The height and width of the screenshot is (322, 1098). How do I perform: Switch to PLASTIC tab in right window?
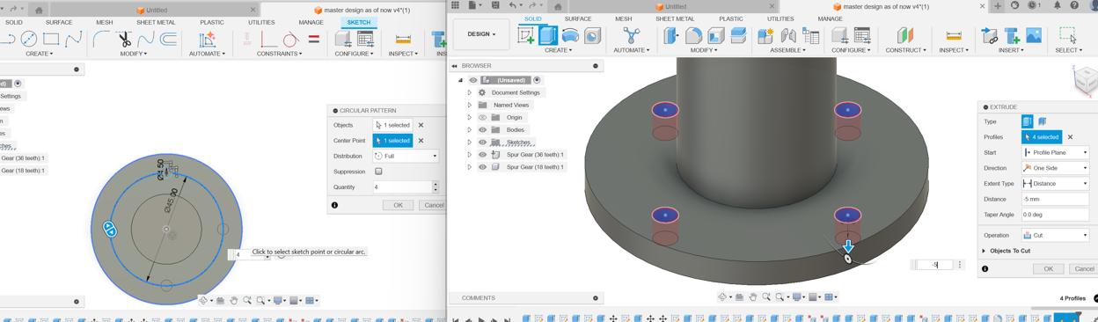731,18
